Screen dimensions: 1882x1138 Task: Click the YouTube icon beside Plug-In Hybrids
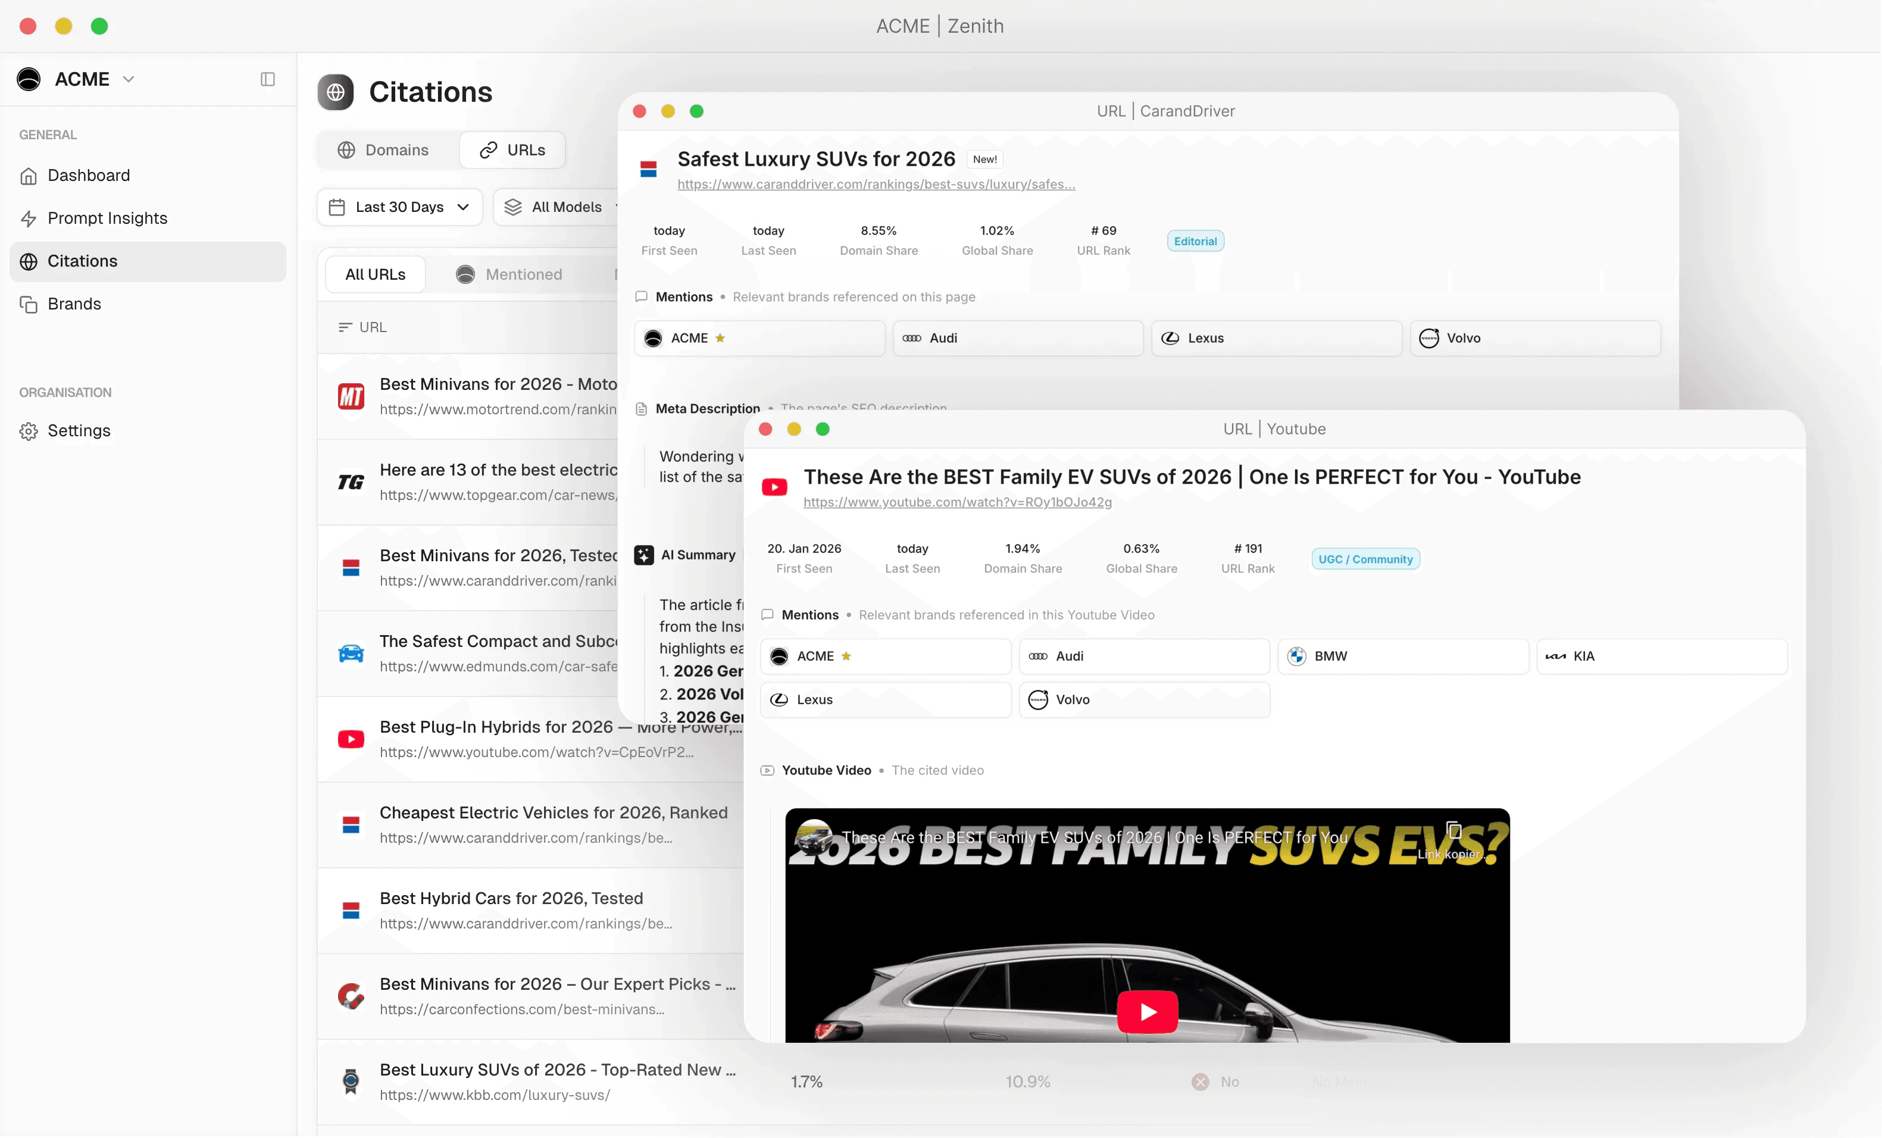351,739
